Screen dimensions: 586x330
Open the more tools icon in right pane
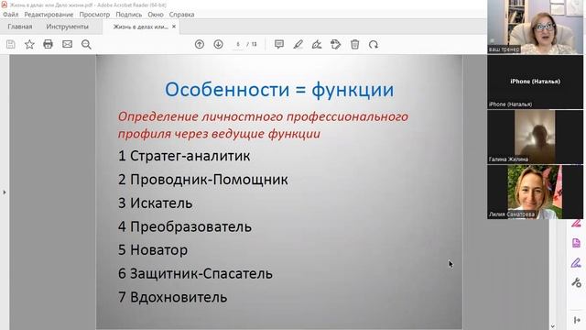(x=576, y=282)
